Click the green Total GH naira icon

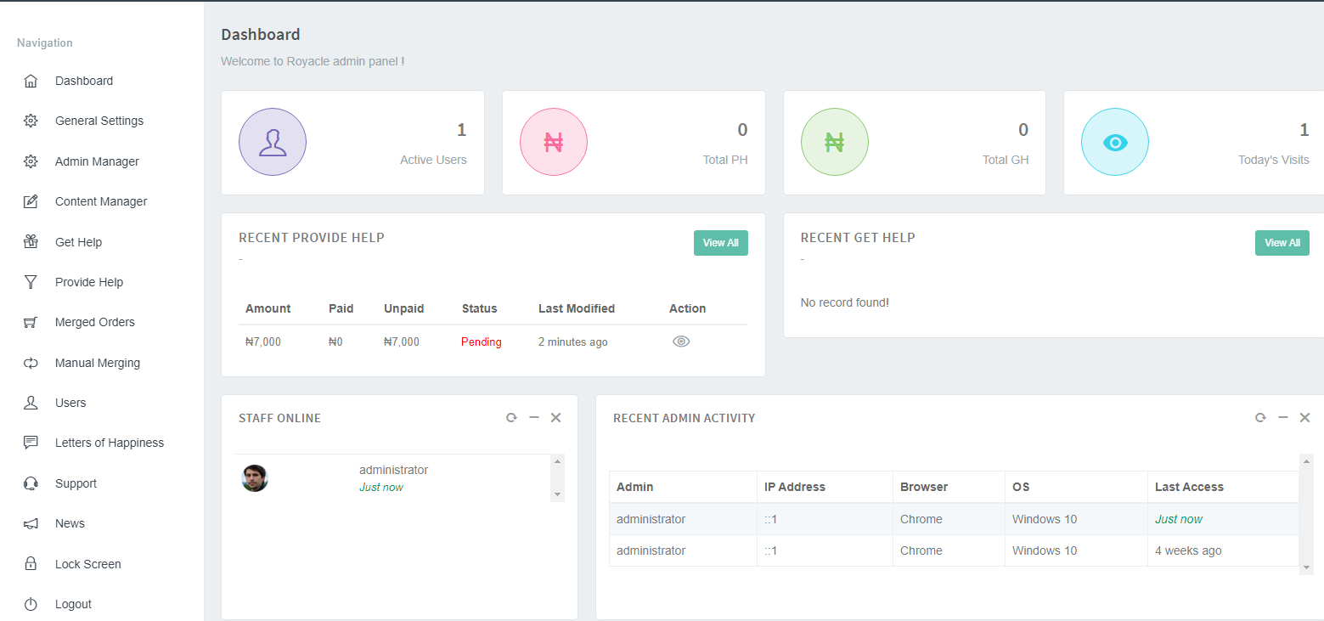pos(834,142)
